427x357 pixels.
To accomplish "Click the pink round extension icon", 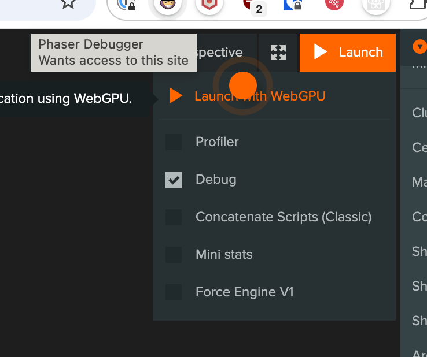I will pyautogui.click(x=334, y=3).
